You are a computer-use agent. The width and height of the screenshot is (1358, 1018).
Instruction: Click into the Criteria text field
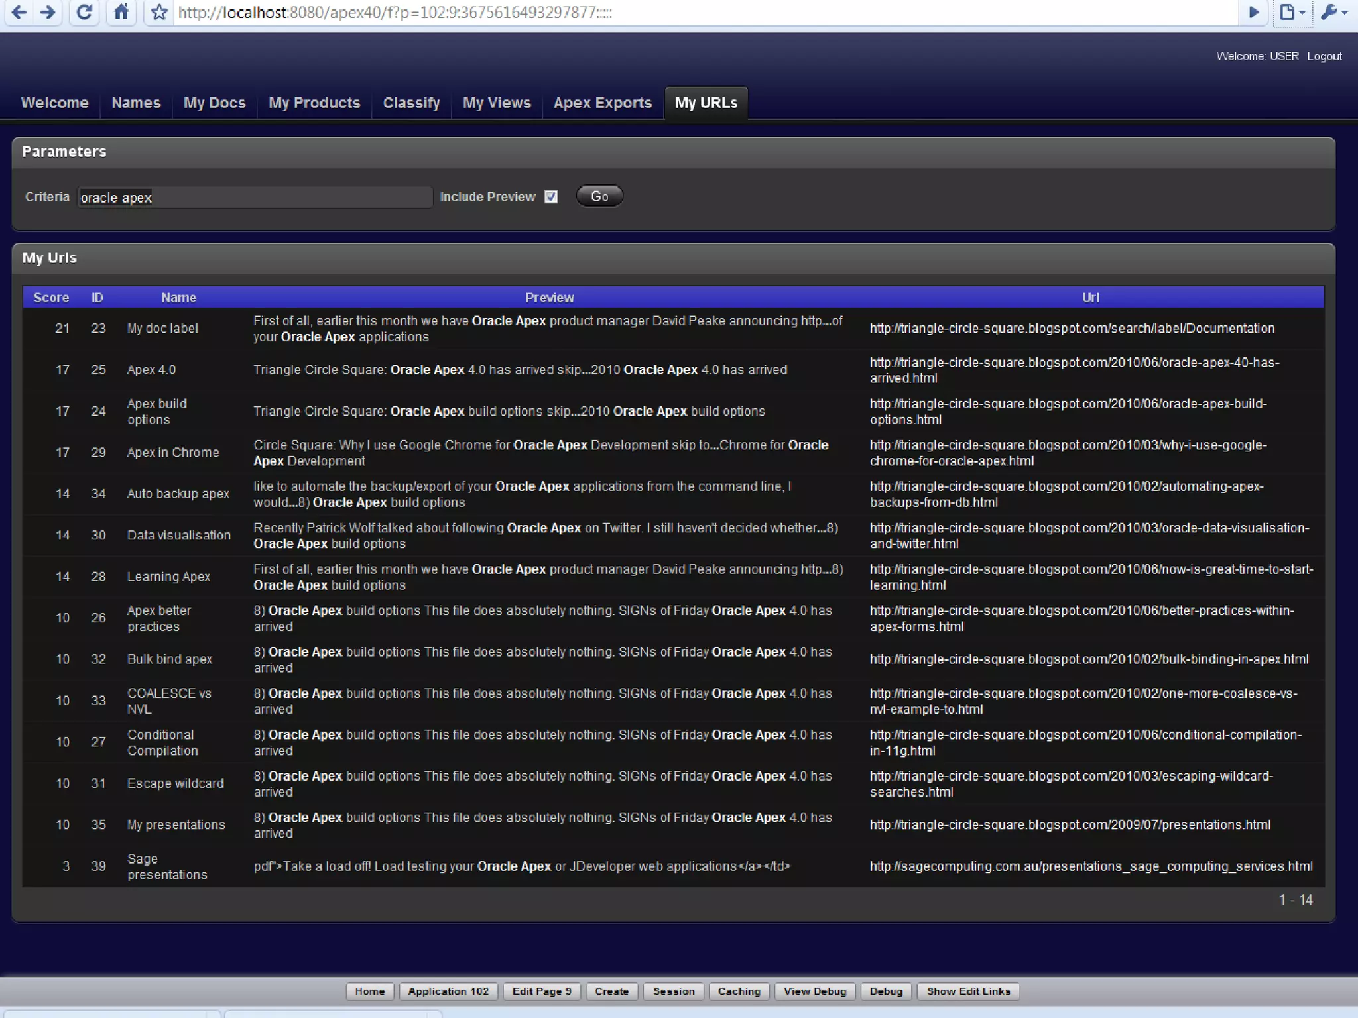pyautogui.click(x=255, y=198)
